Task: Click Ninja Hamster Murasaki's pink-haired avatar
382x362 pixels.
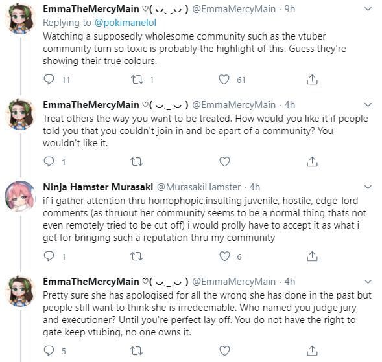Action: pyautogui.click(x=21, y=196)
